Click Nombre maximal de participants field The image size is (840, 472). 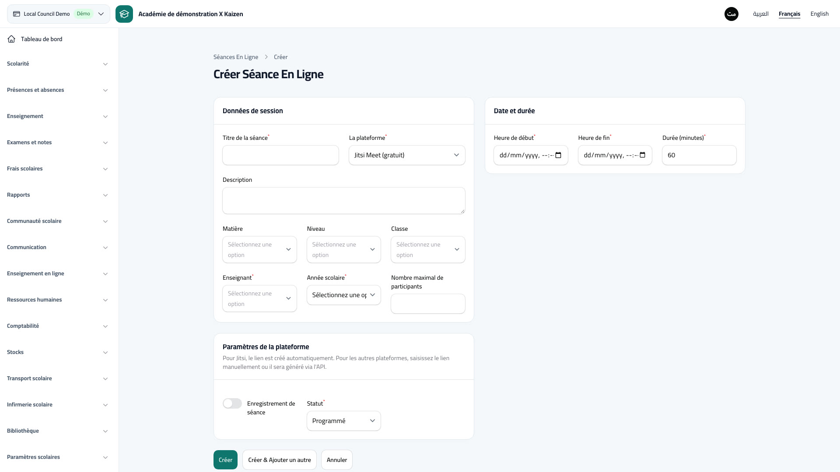coord(428,304)
